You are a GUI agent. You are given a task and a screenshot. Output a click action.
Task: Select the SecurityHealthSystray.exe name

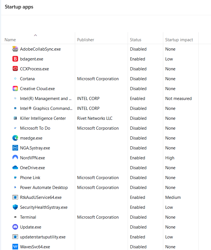[44, 207]
